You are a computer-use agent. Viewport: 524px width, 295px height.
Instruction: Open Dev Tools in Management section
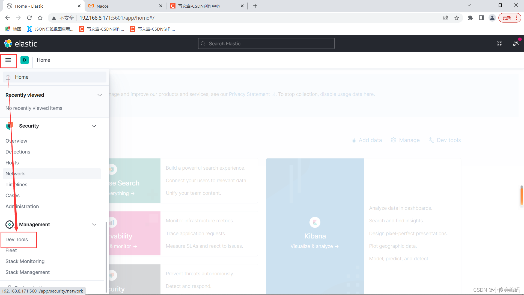pos(17,240)
